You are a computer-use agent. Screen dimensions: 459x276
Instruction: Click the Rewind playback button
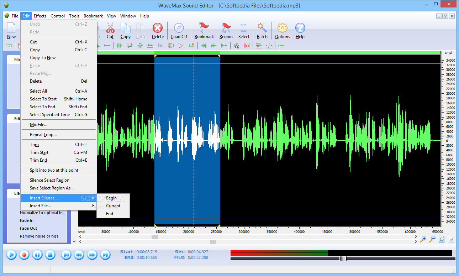coord(79,255)
